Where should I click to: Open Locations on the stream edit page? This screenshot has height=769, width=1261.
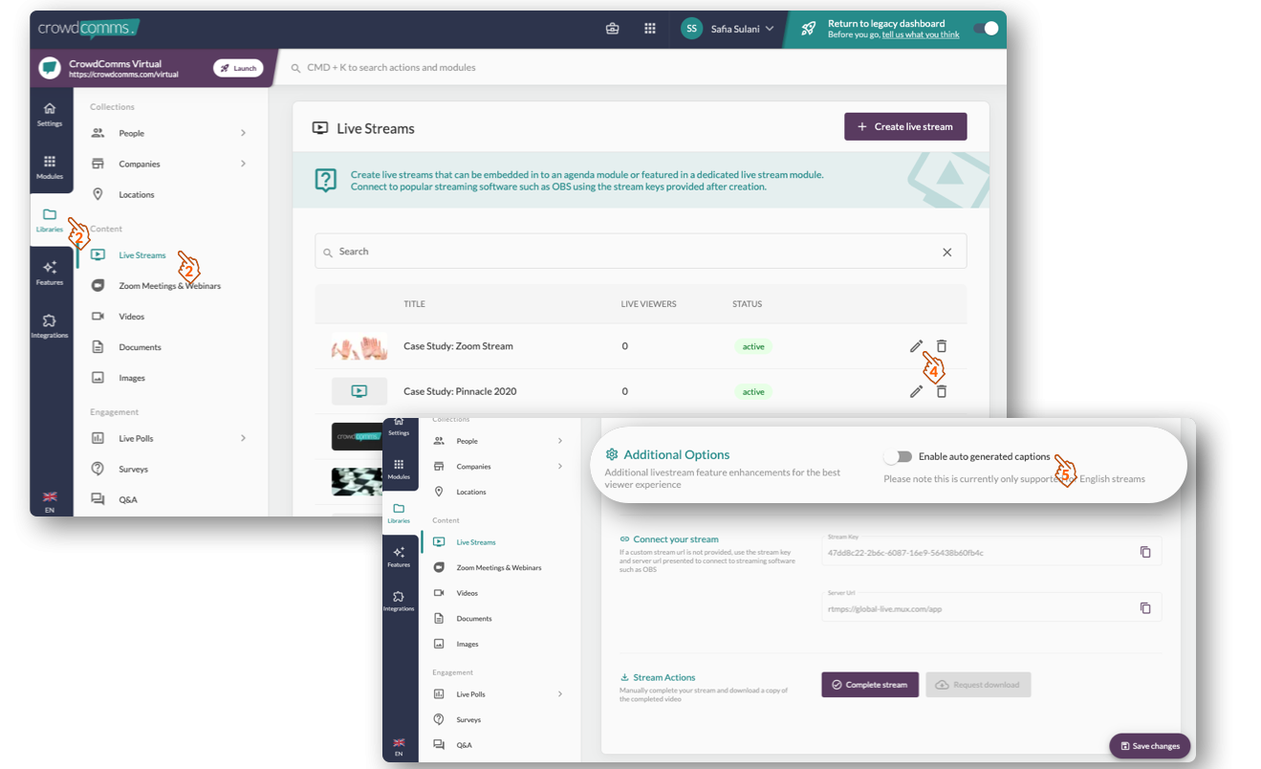471,492
